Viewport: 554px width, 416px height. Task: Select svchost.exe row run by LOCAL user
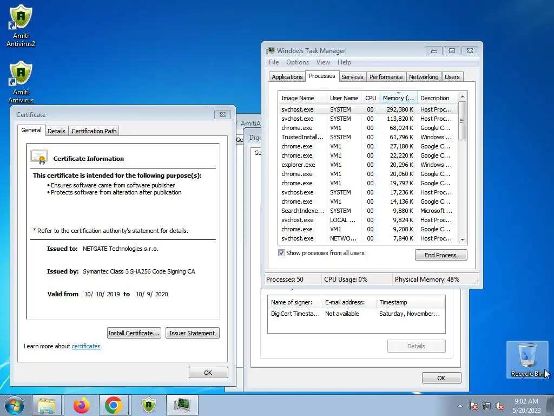[x=367, y=220]
